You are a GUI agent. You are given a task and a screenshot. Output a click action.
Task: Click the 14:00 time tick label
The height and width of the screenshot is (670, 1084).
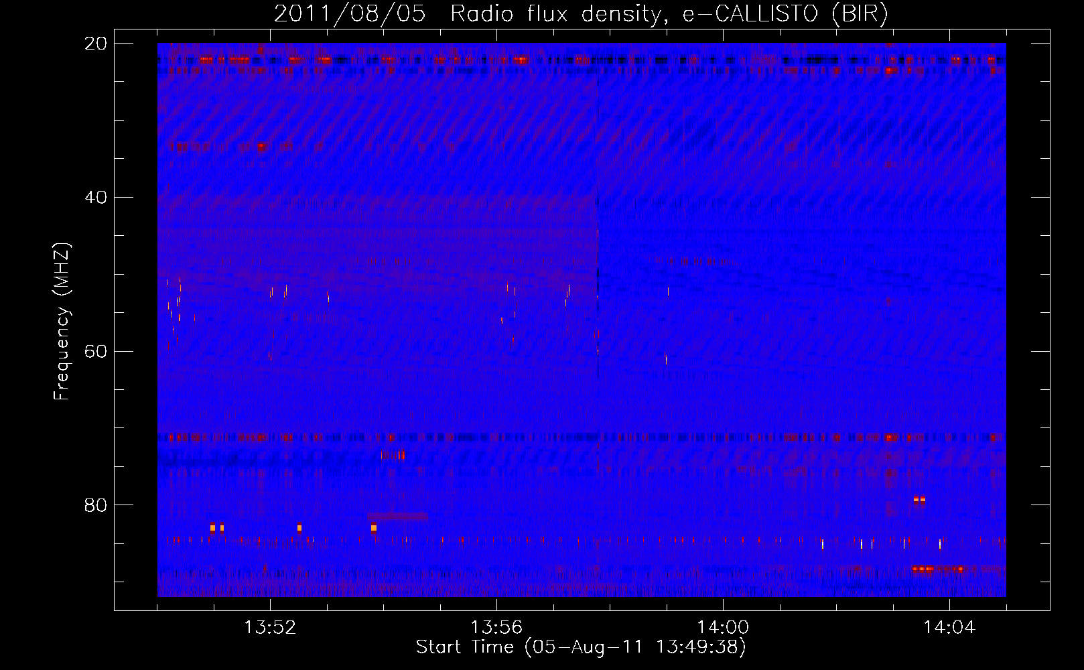coord(723,628)
